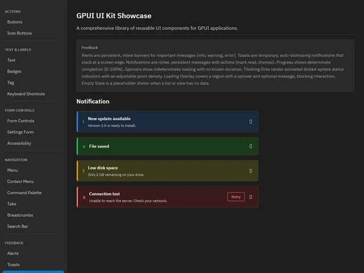Viewport: 364px width, 273px height.
Task: Click the green check icon beside File saved
Action: pos(84,147)
